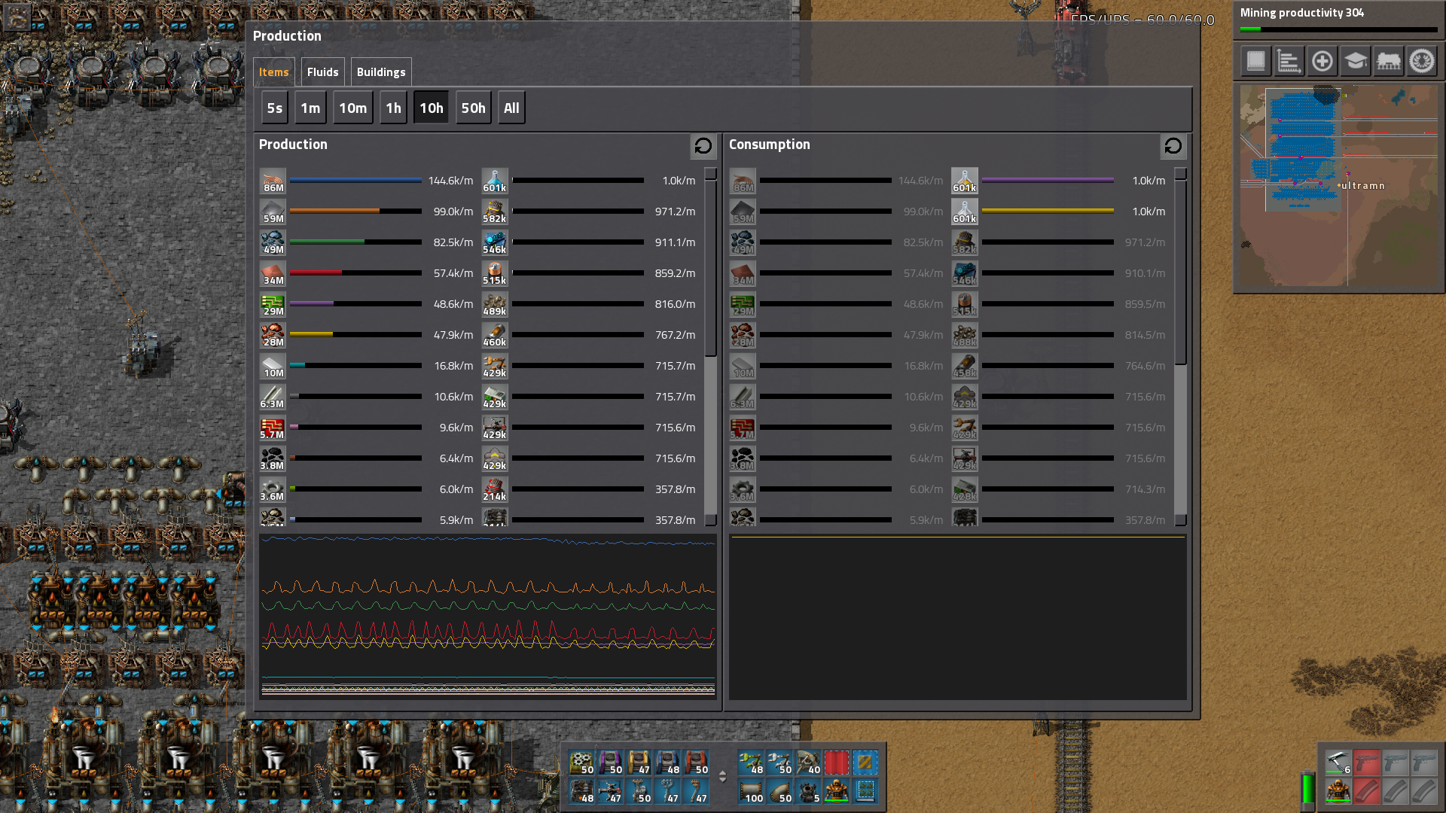Click 546k item icon in Production list
Screen dimensions: 1446x813
click(495, 242)
